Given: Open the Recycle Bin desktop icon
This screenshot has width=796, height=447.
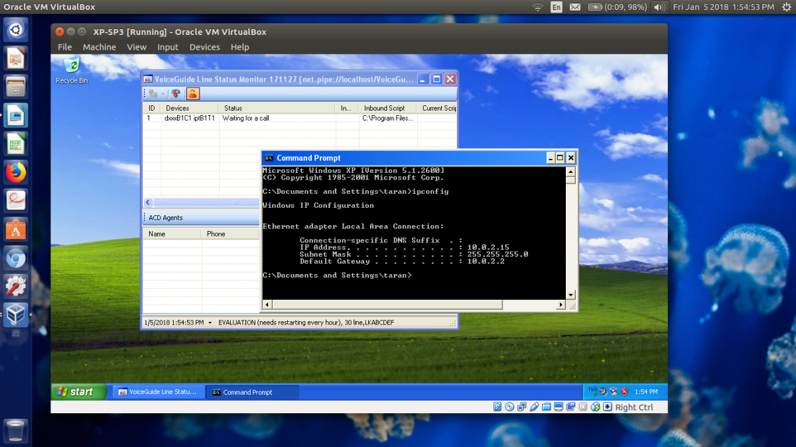Looking at the screenshot, I should coord(71,70).
